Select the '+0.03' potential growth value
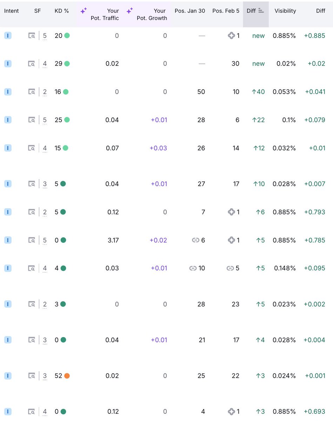This screenshot has height=421, width=333. click(158, 148)
